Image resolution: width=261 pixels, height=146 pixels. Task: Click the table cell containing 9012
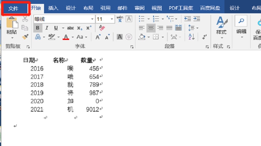tap(92, 109)
